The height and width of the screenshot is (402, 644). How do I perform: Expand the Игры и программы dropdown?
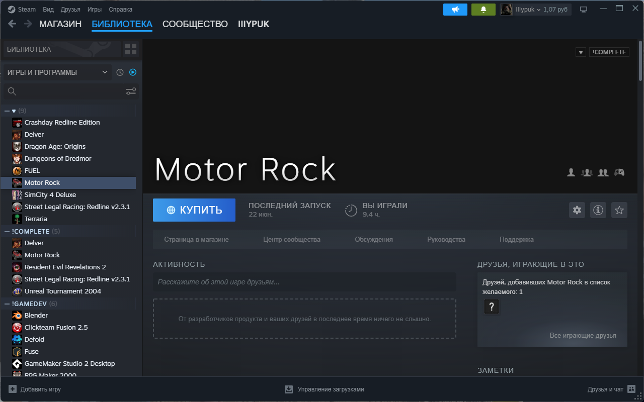[x=105, y=72]
